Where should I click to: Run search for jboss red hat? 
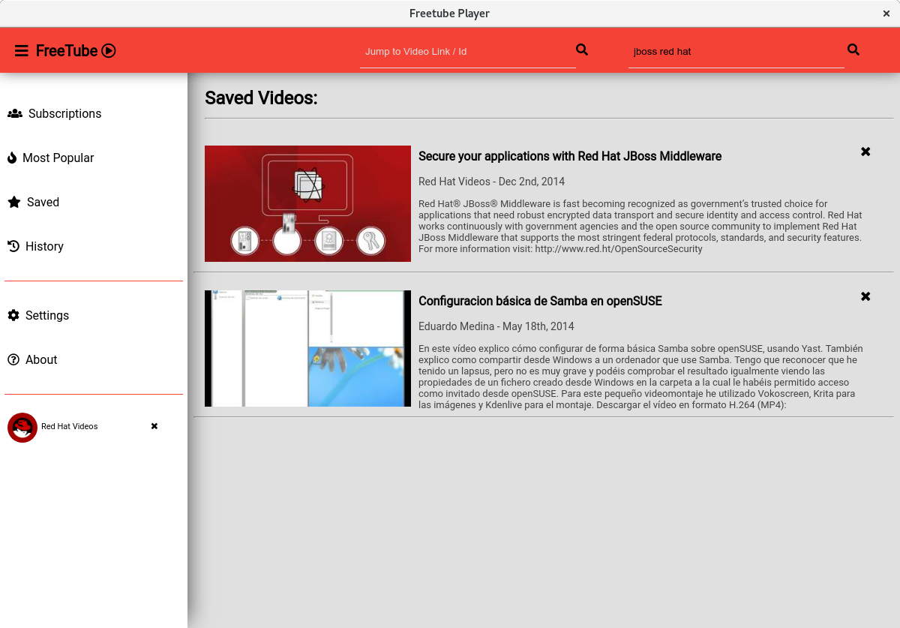point(853,50)
